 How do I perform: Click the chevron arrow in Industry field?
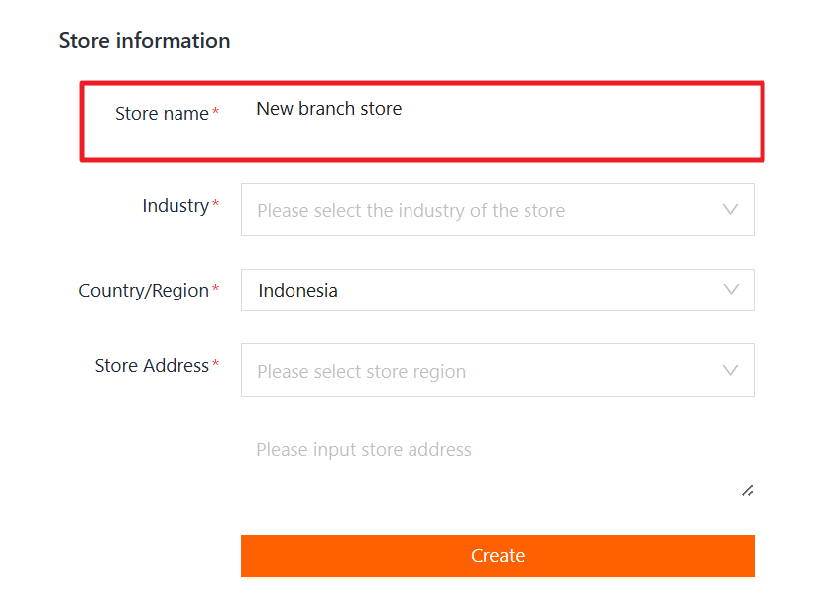click(x=731, y=210)
